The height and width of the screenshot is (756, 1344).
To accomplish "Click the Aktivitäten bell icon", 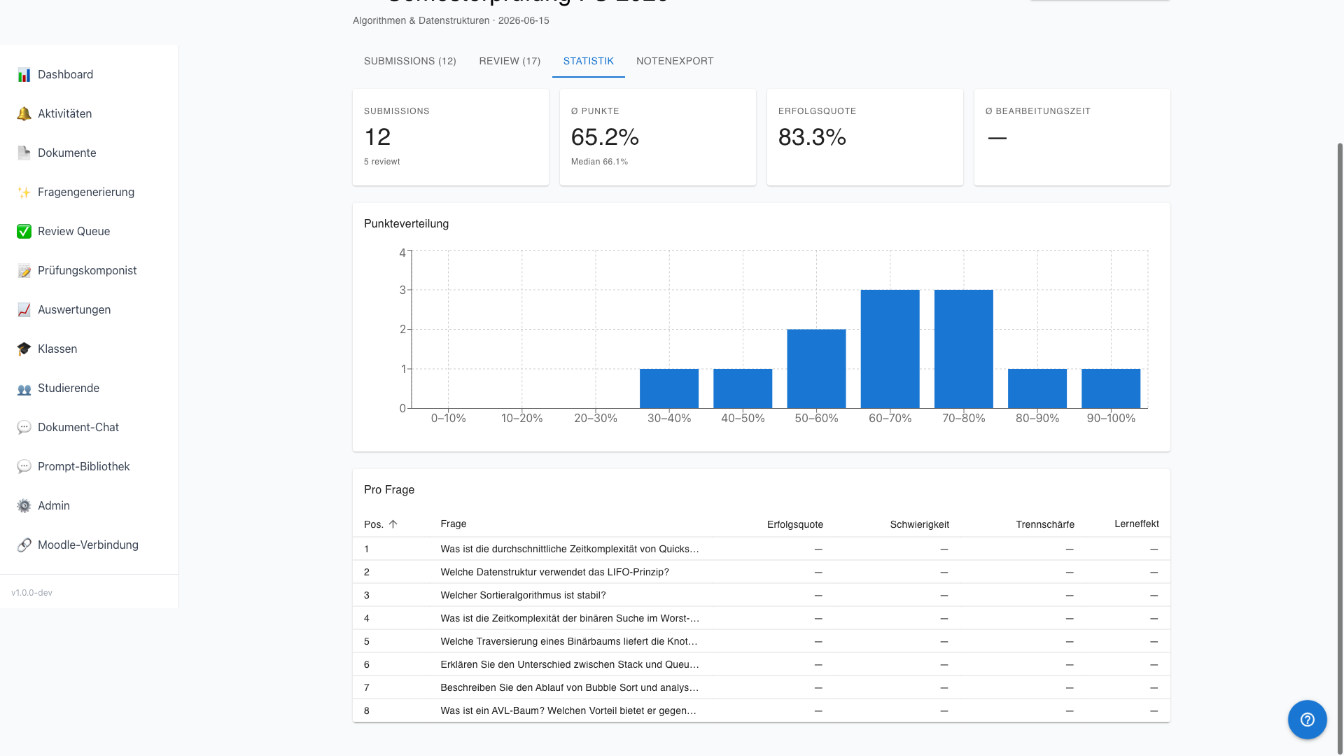I will [24, 114].
